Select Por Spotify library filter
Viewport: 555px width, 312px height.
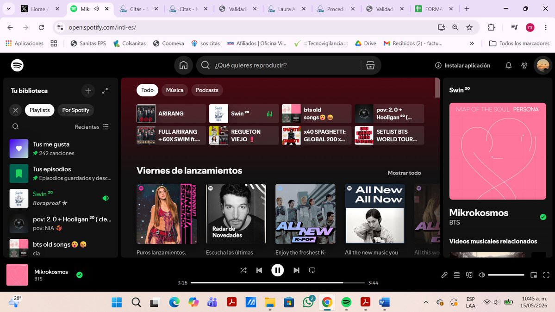pyautogui.click(x=76, y=110)
